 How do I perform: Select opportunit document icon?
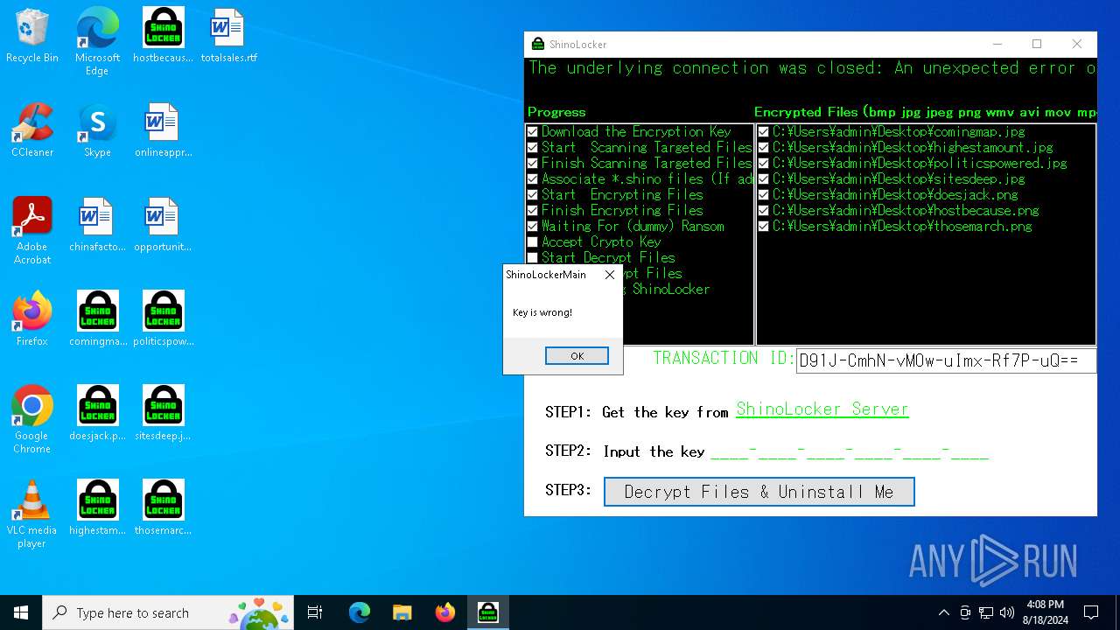tap(163, 225)
